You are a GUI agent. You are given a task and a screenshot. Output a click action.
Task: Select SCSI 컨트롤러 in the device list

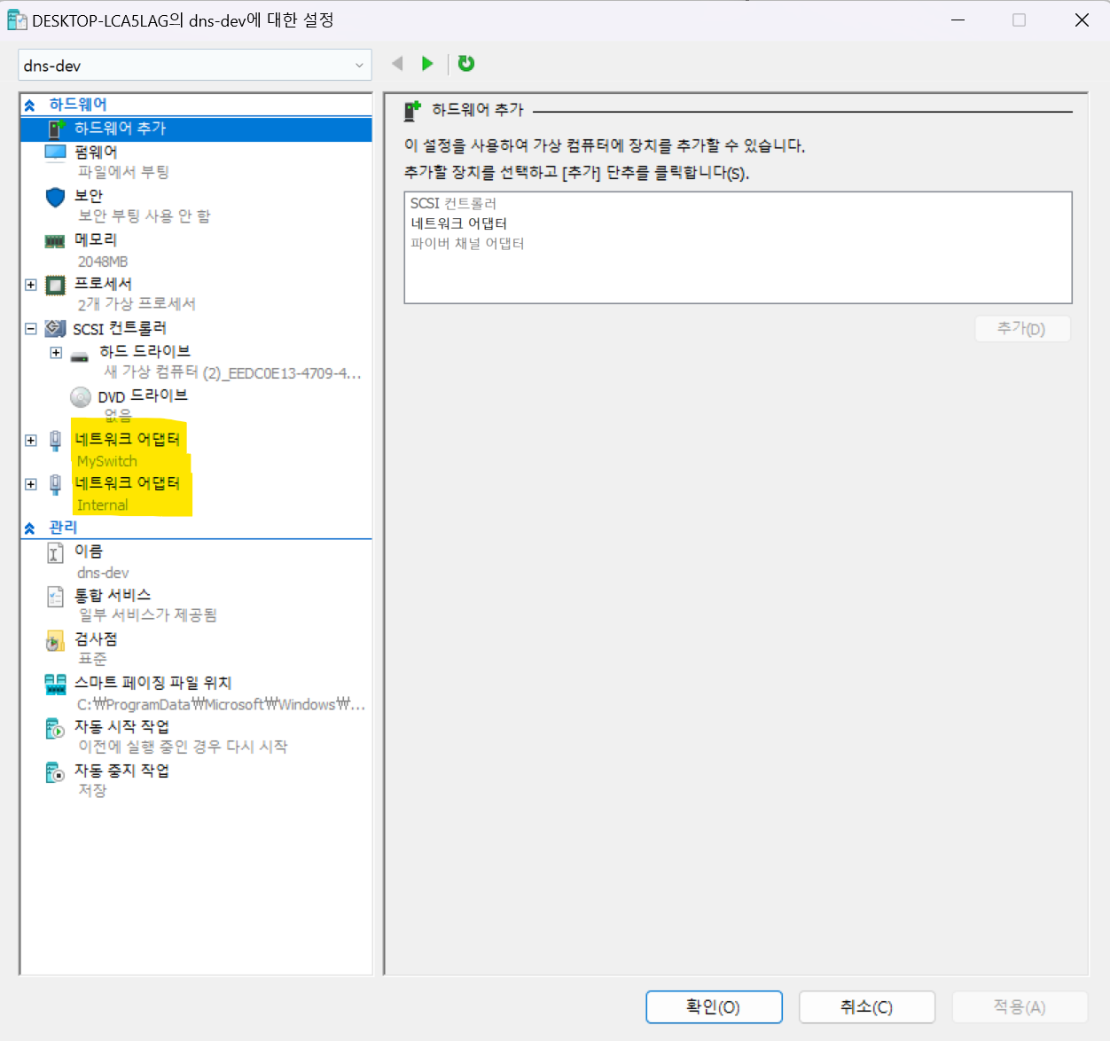tap(453, 203)
